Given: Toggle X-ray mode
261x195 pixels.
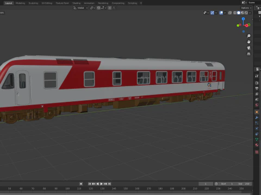Looking at the screenshot, I should 230,13.
